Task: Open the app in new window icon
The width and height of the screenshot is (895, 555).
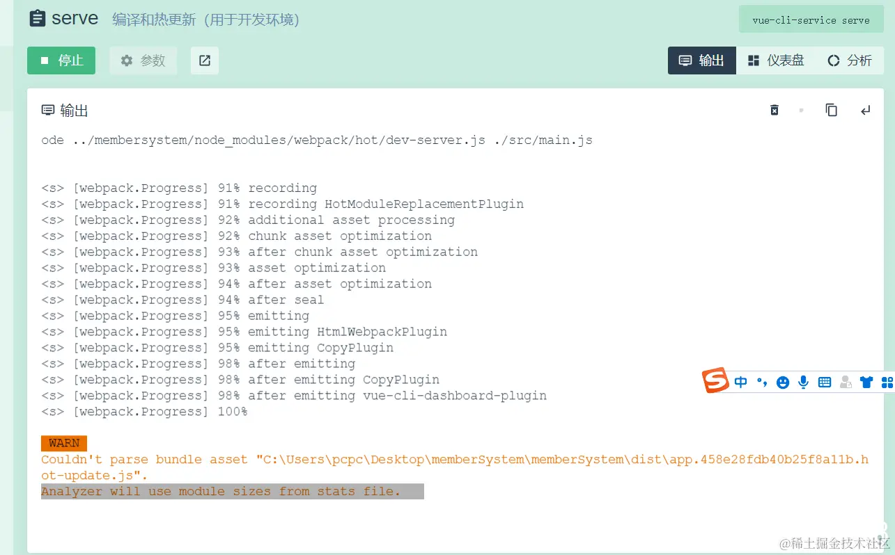Action: pyautogui.click(x=205, y=61)
